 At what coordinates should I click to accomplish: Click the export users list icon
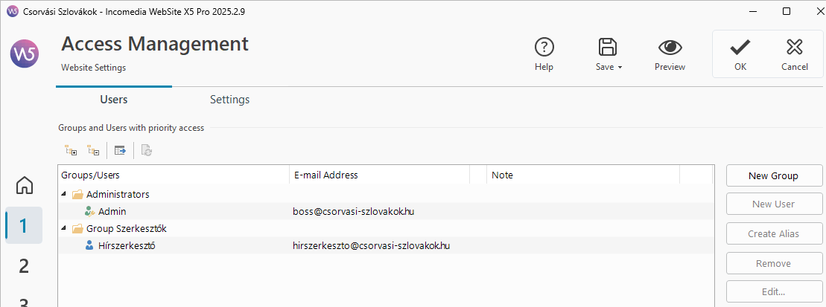(120, 151)
